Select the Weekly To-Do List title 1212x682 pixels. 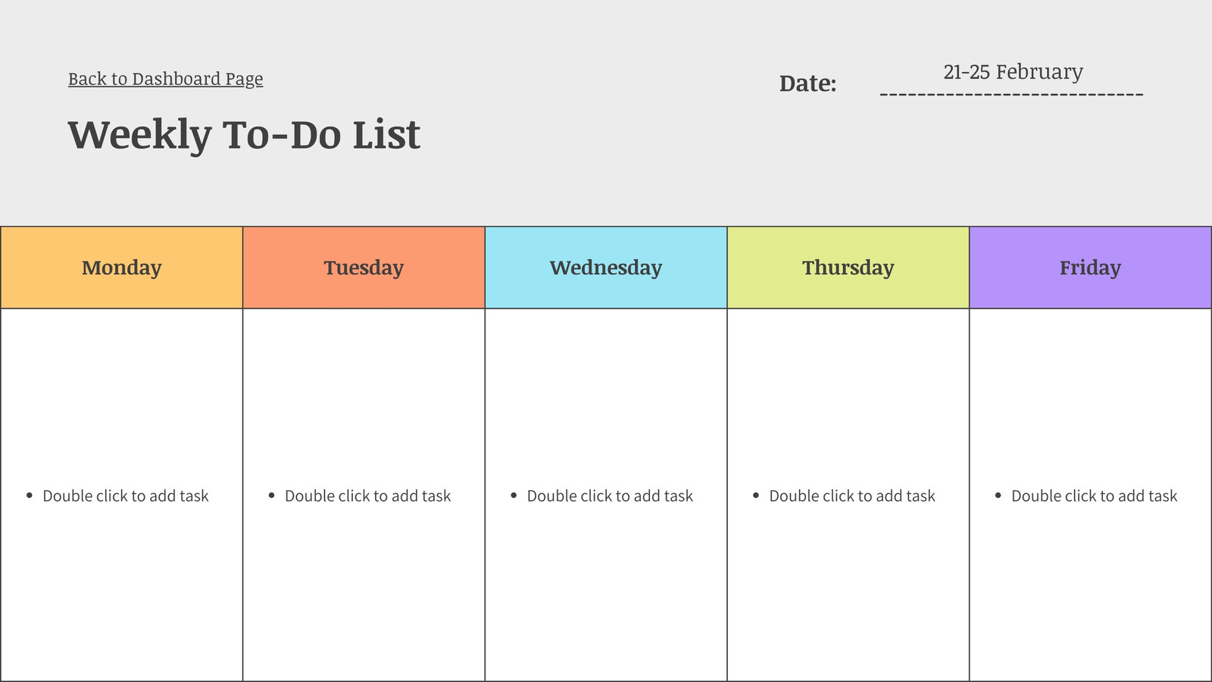click(x=244, y=135)
